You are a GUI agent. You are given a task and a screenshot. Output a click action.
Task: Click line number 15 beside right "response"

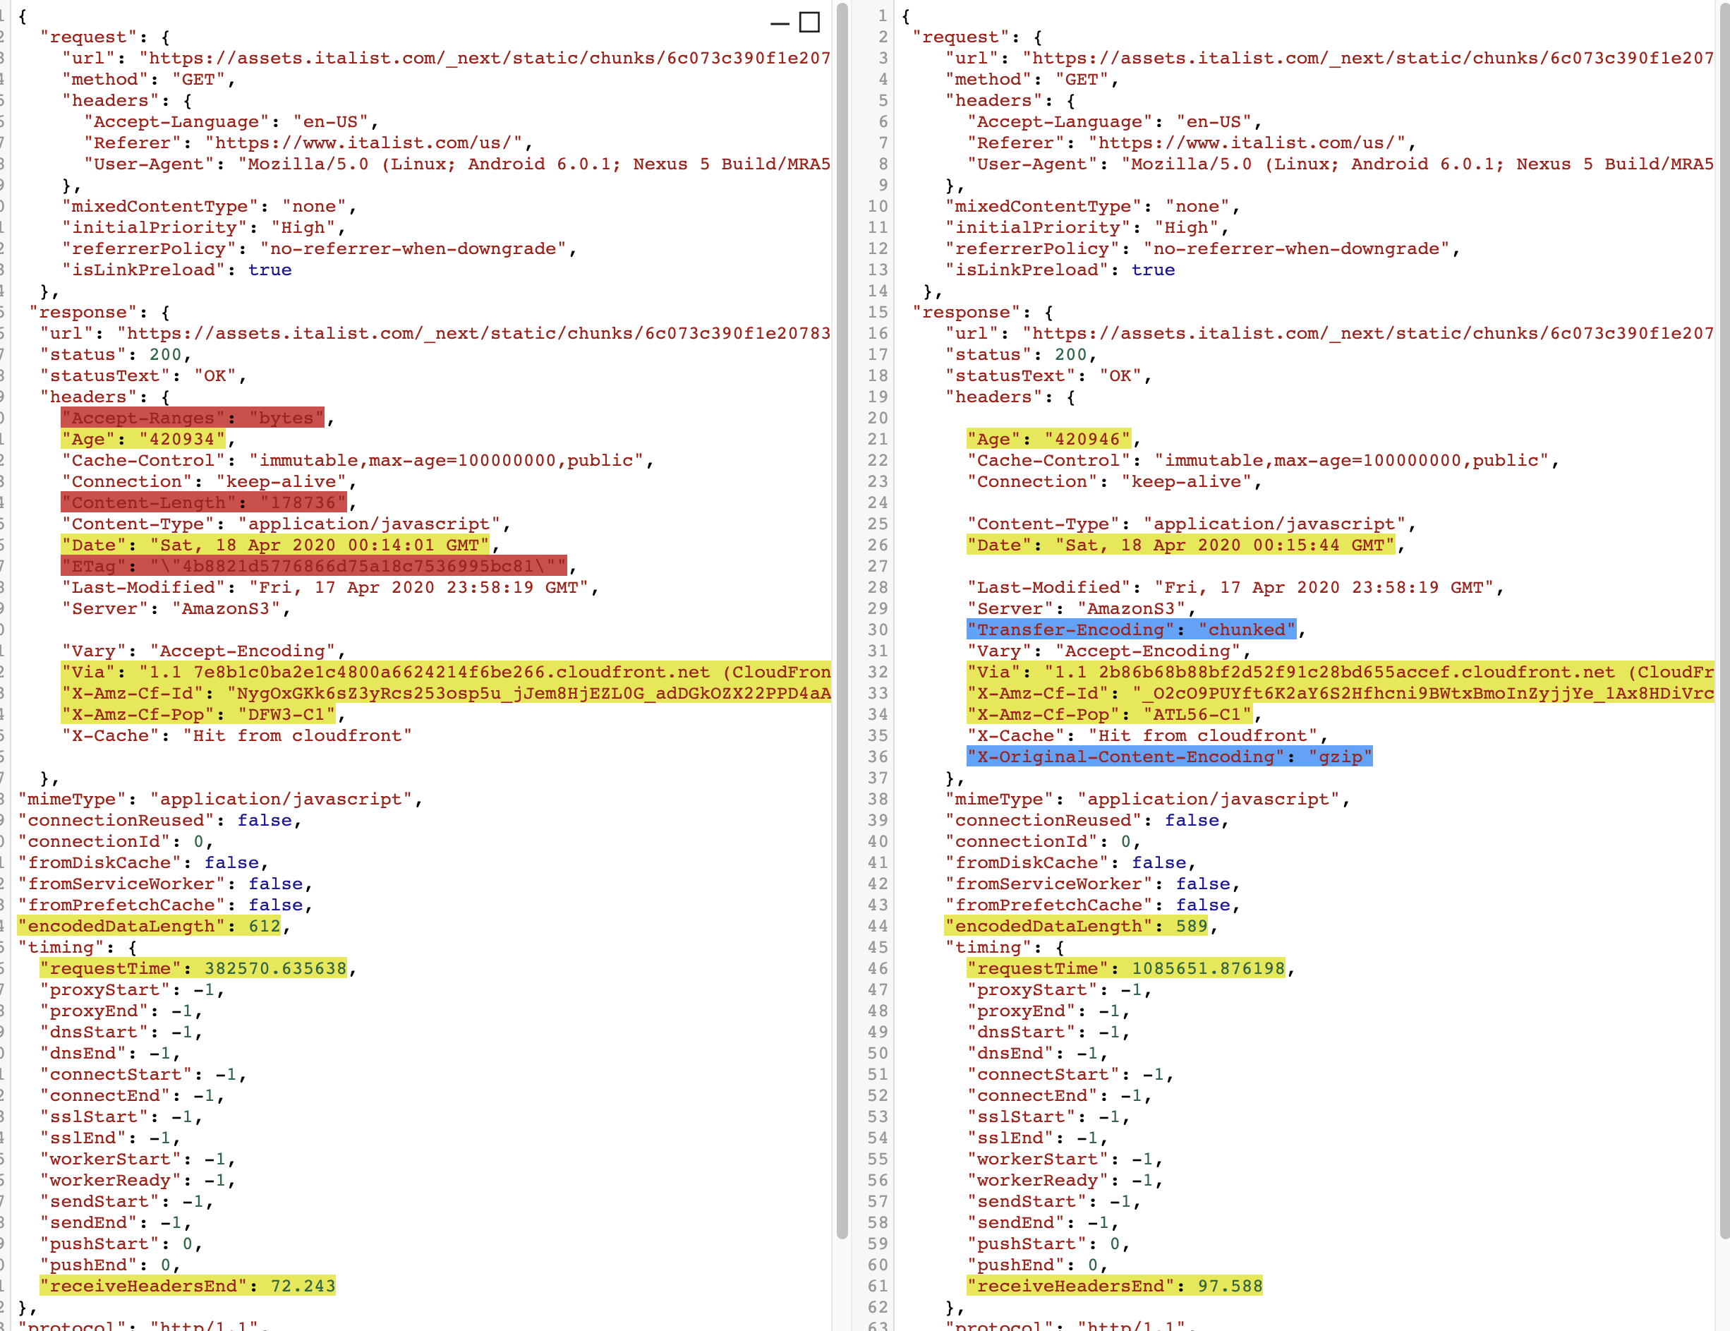pos(877,312)
